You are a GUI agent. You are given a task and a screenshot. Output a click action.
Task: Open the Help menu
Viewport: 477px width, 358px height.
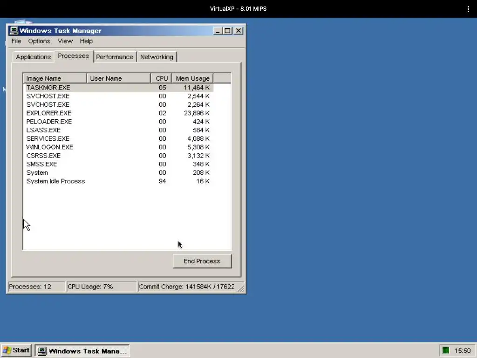click(86, 41)
